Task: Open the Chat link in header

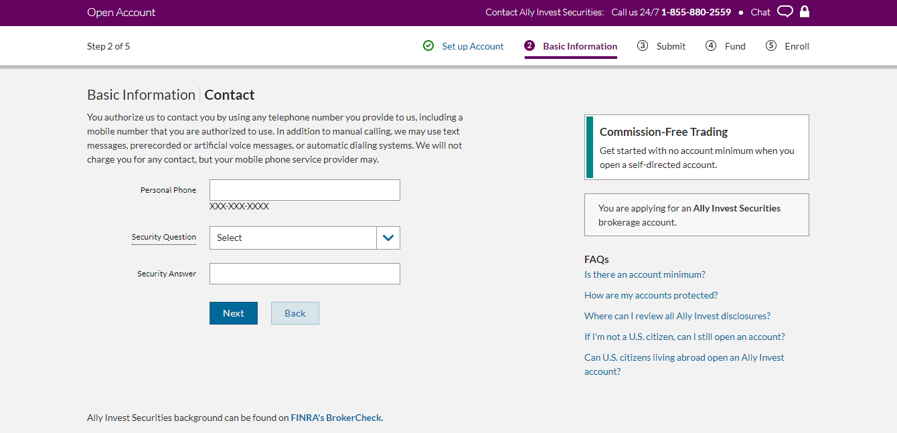Action: tap(760, 12)
